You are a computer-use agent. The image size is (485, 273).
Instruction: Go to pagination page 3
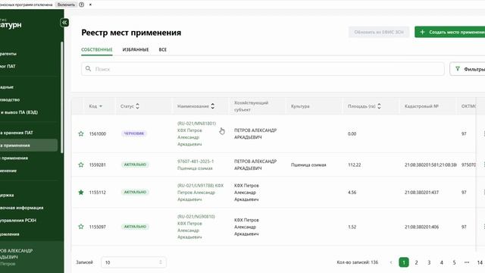click(429, 262)
